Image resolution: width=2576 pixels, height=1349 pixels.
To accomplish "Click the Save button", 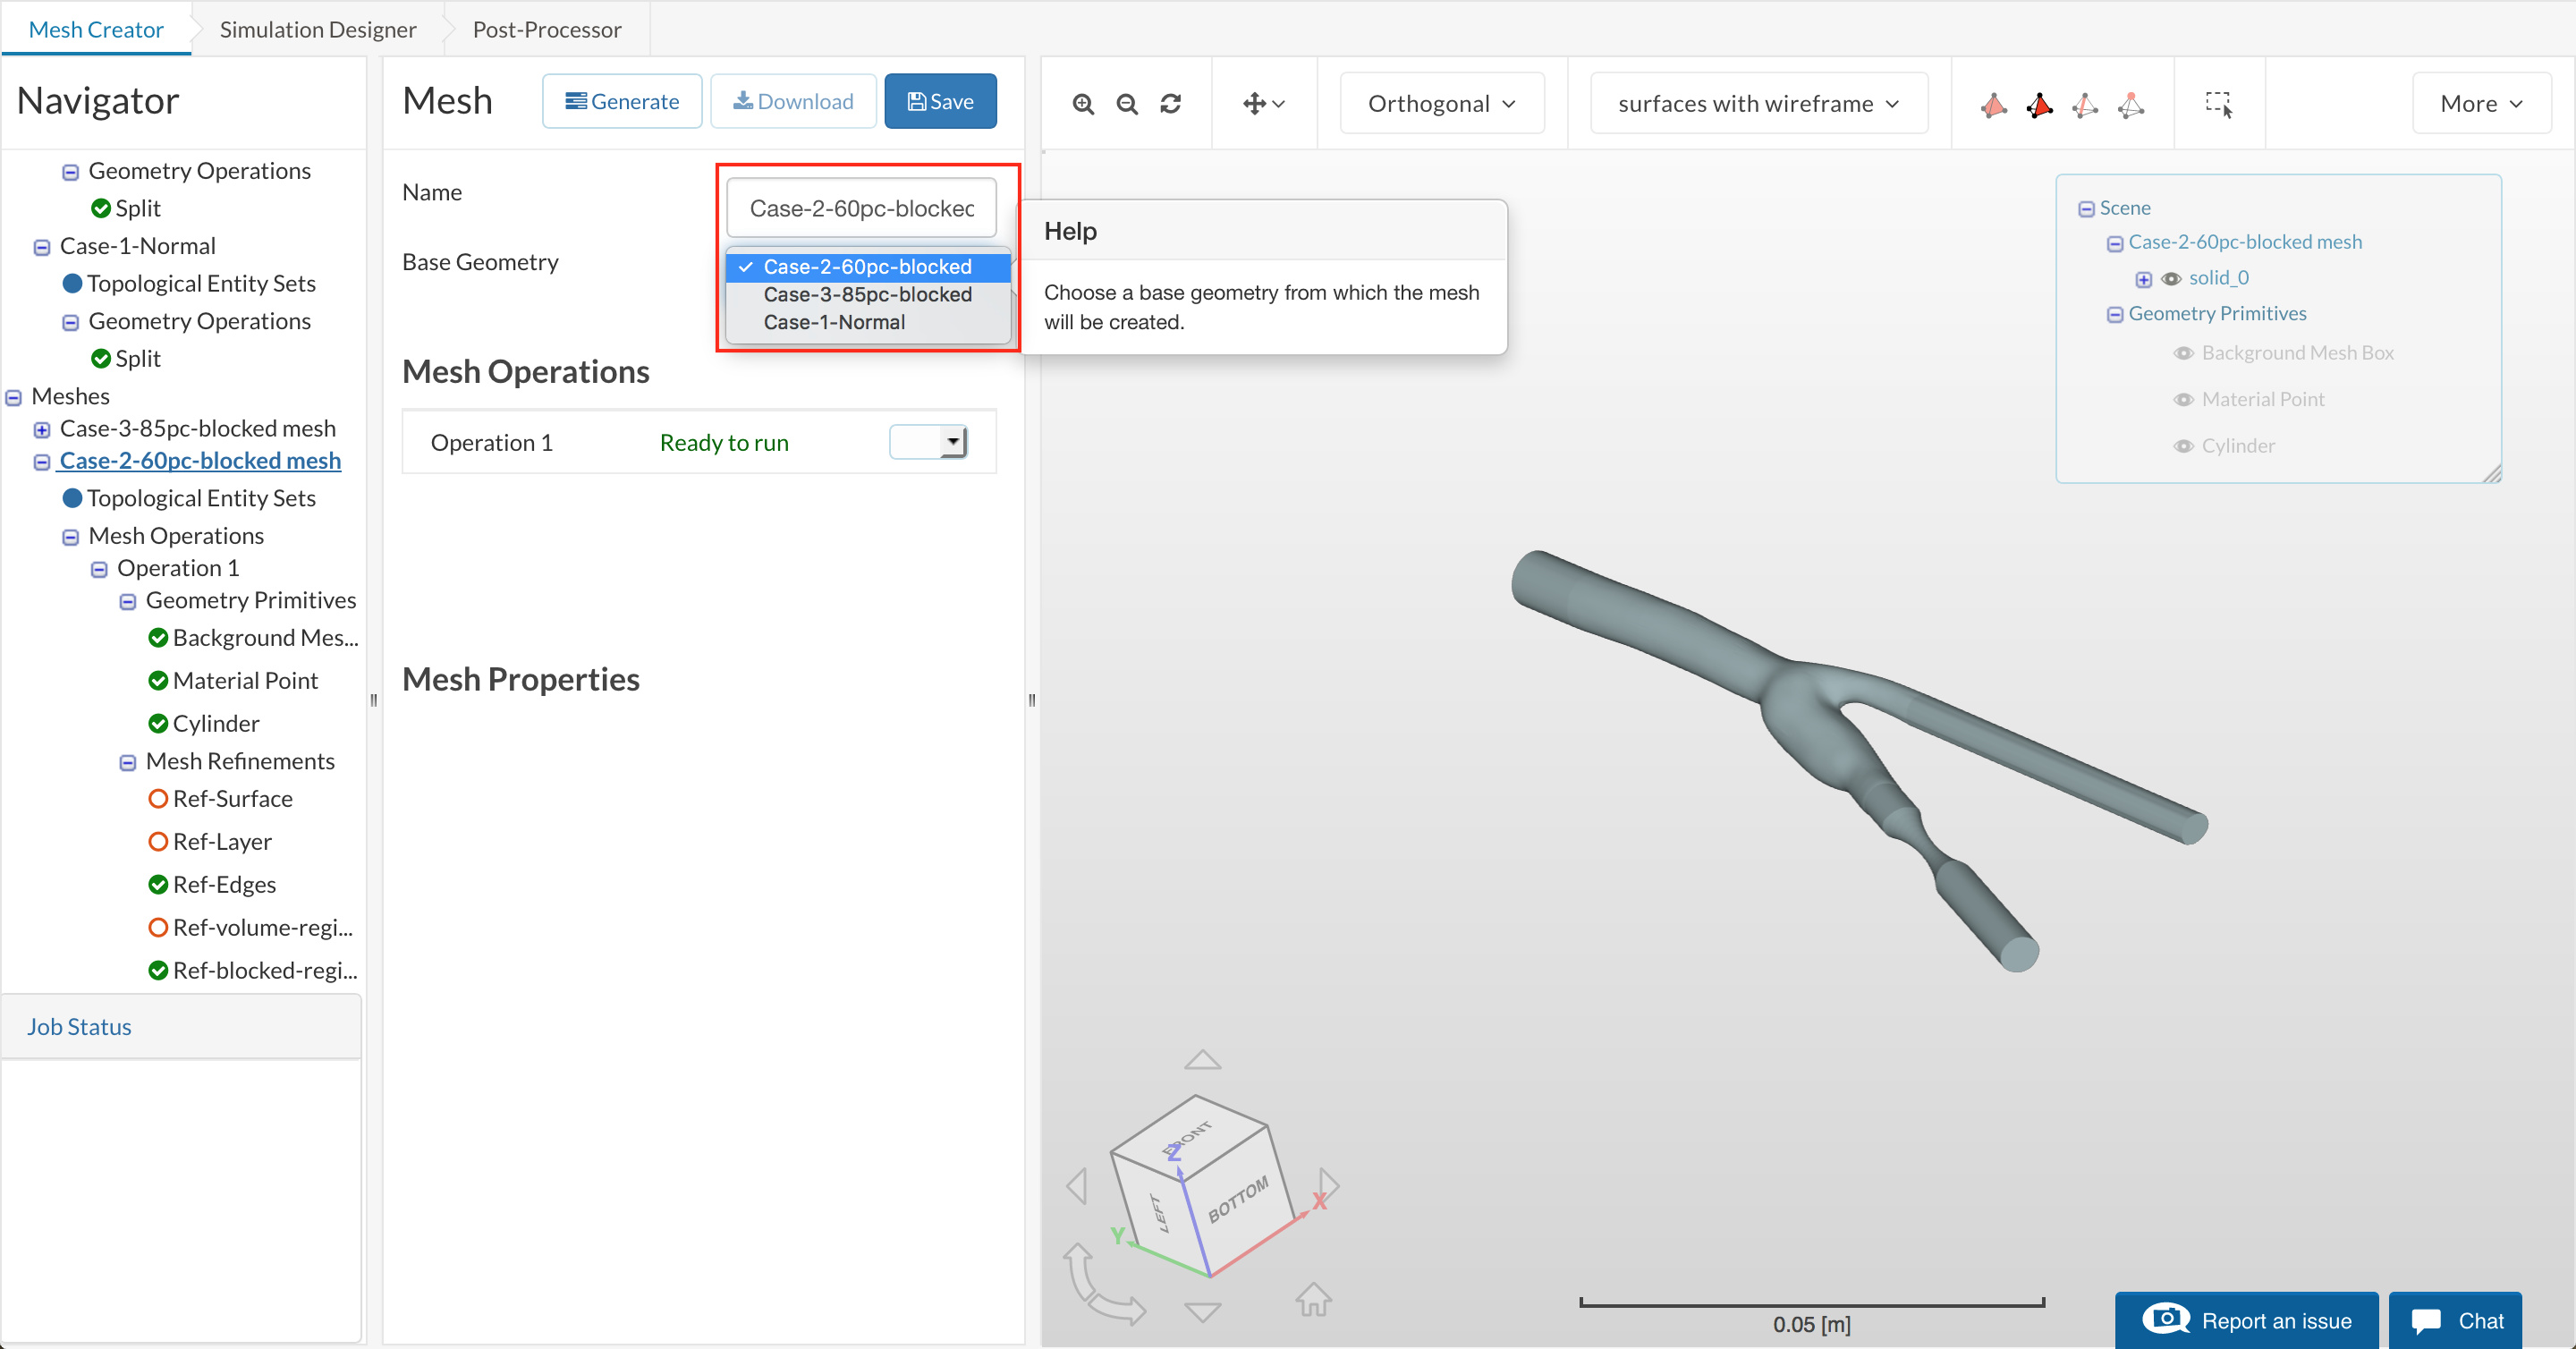I will pos(940,101).
